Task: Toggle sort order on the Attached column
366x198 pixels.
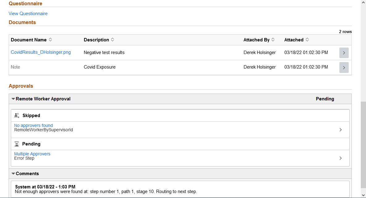Action: tap(308, 40)
